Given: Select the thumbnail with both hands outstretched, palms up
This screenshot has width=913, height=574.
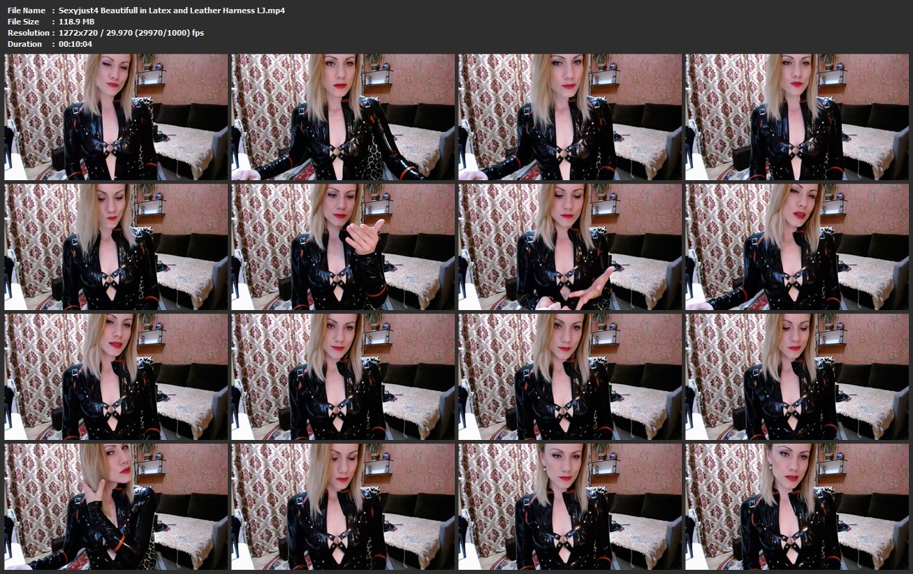Looking at the screenshot, I should coord(571,247).
